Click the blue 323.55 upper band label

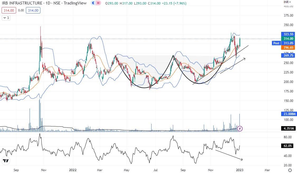pyautogui.click(x=287, y=34)
